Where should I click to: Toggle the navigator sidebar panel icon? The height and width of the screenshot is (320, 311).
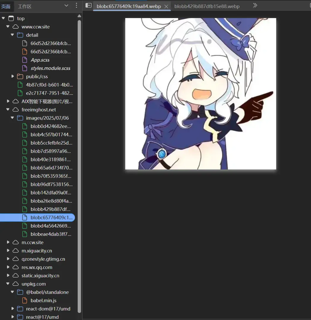click(x=88, y=5)
